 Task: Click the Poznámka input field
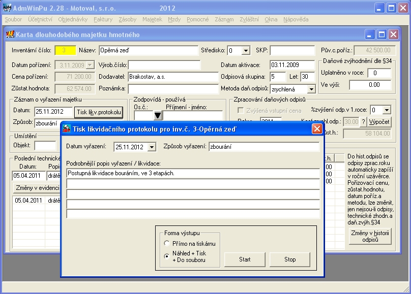coord(173,89)
